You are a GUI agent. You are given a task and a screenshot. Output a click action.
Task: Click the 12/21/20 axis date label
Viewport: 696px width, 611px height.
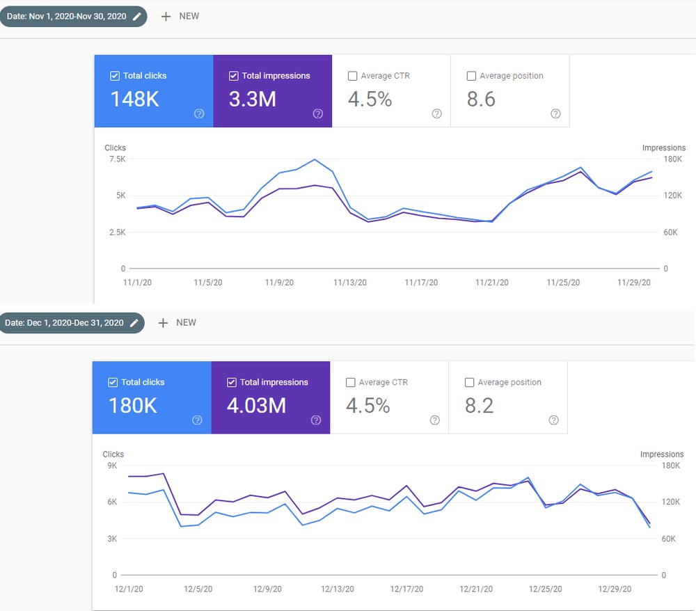tap(476, 589)
